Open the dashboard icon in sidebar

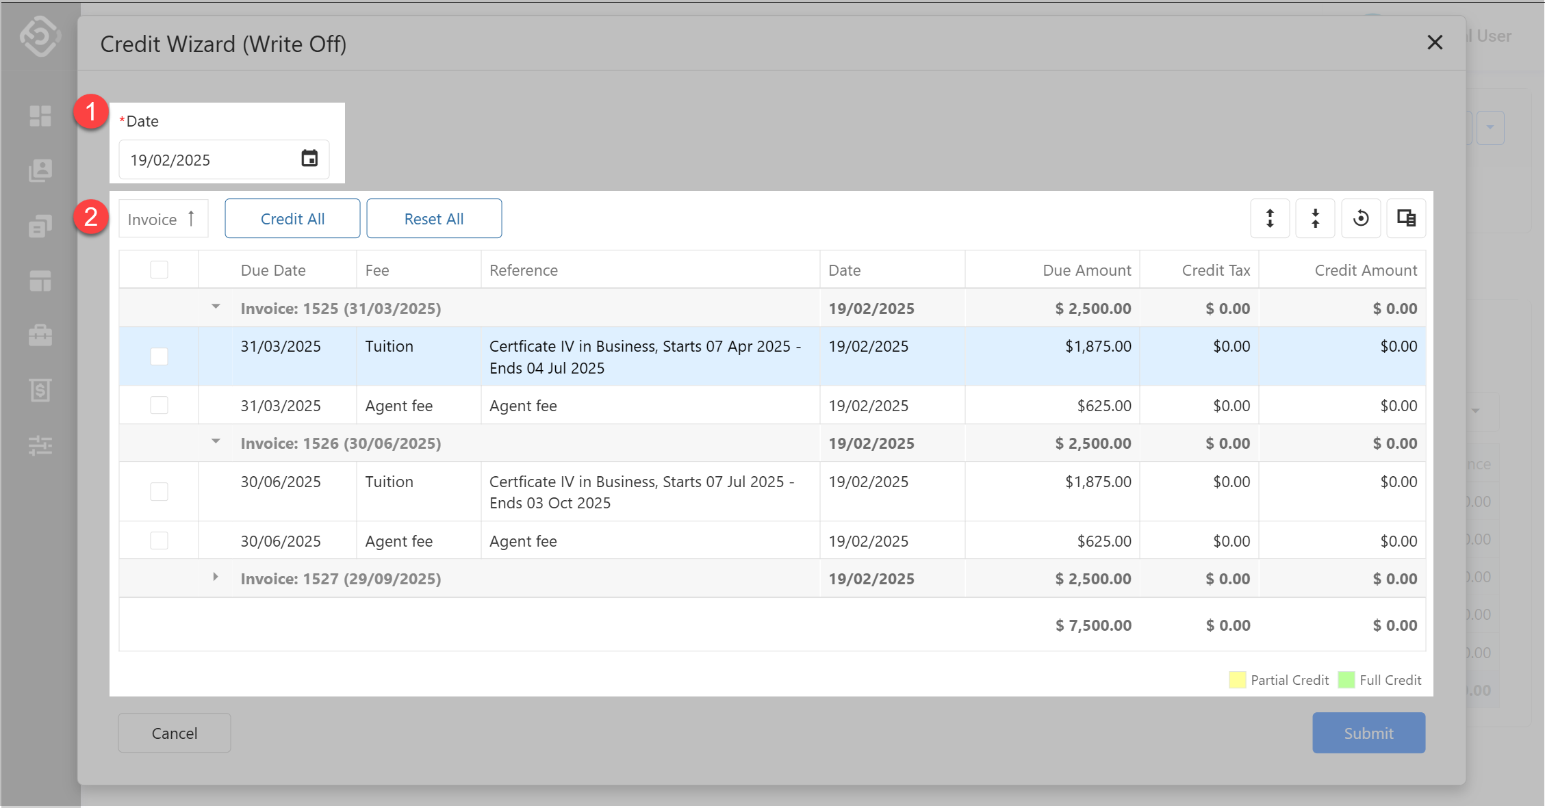(x=40, y=116)
